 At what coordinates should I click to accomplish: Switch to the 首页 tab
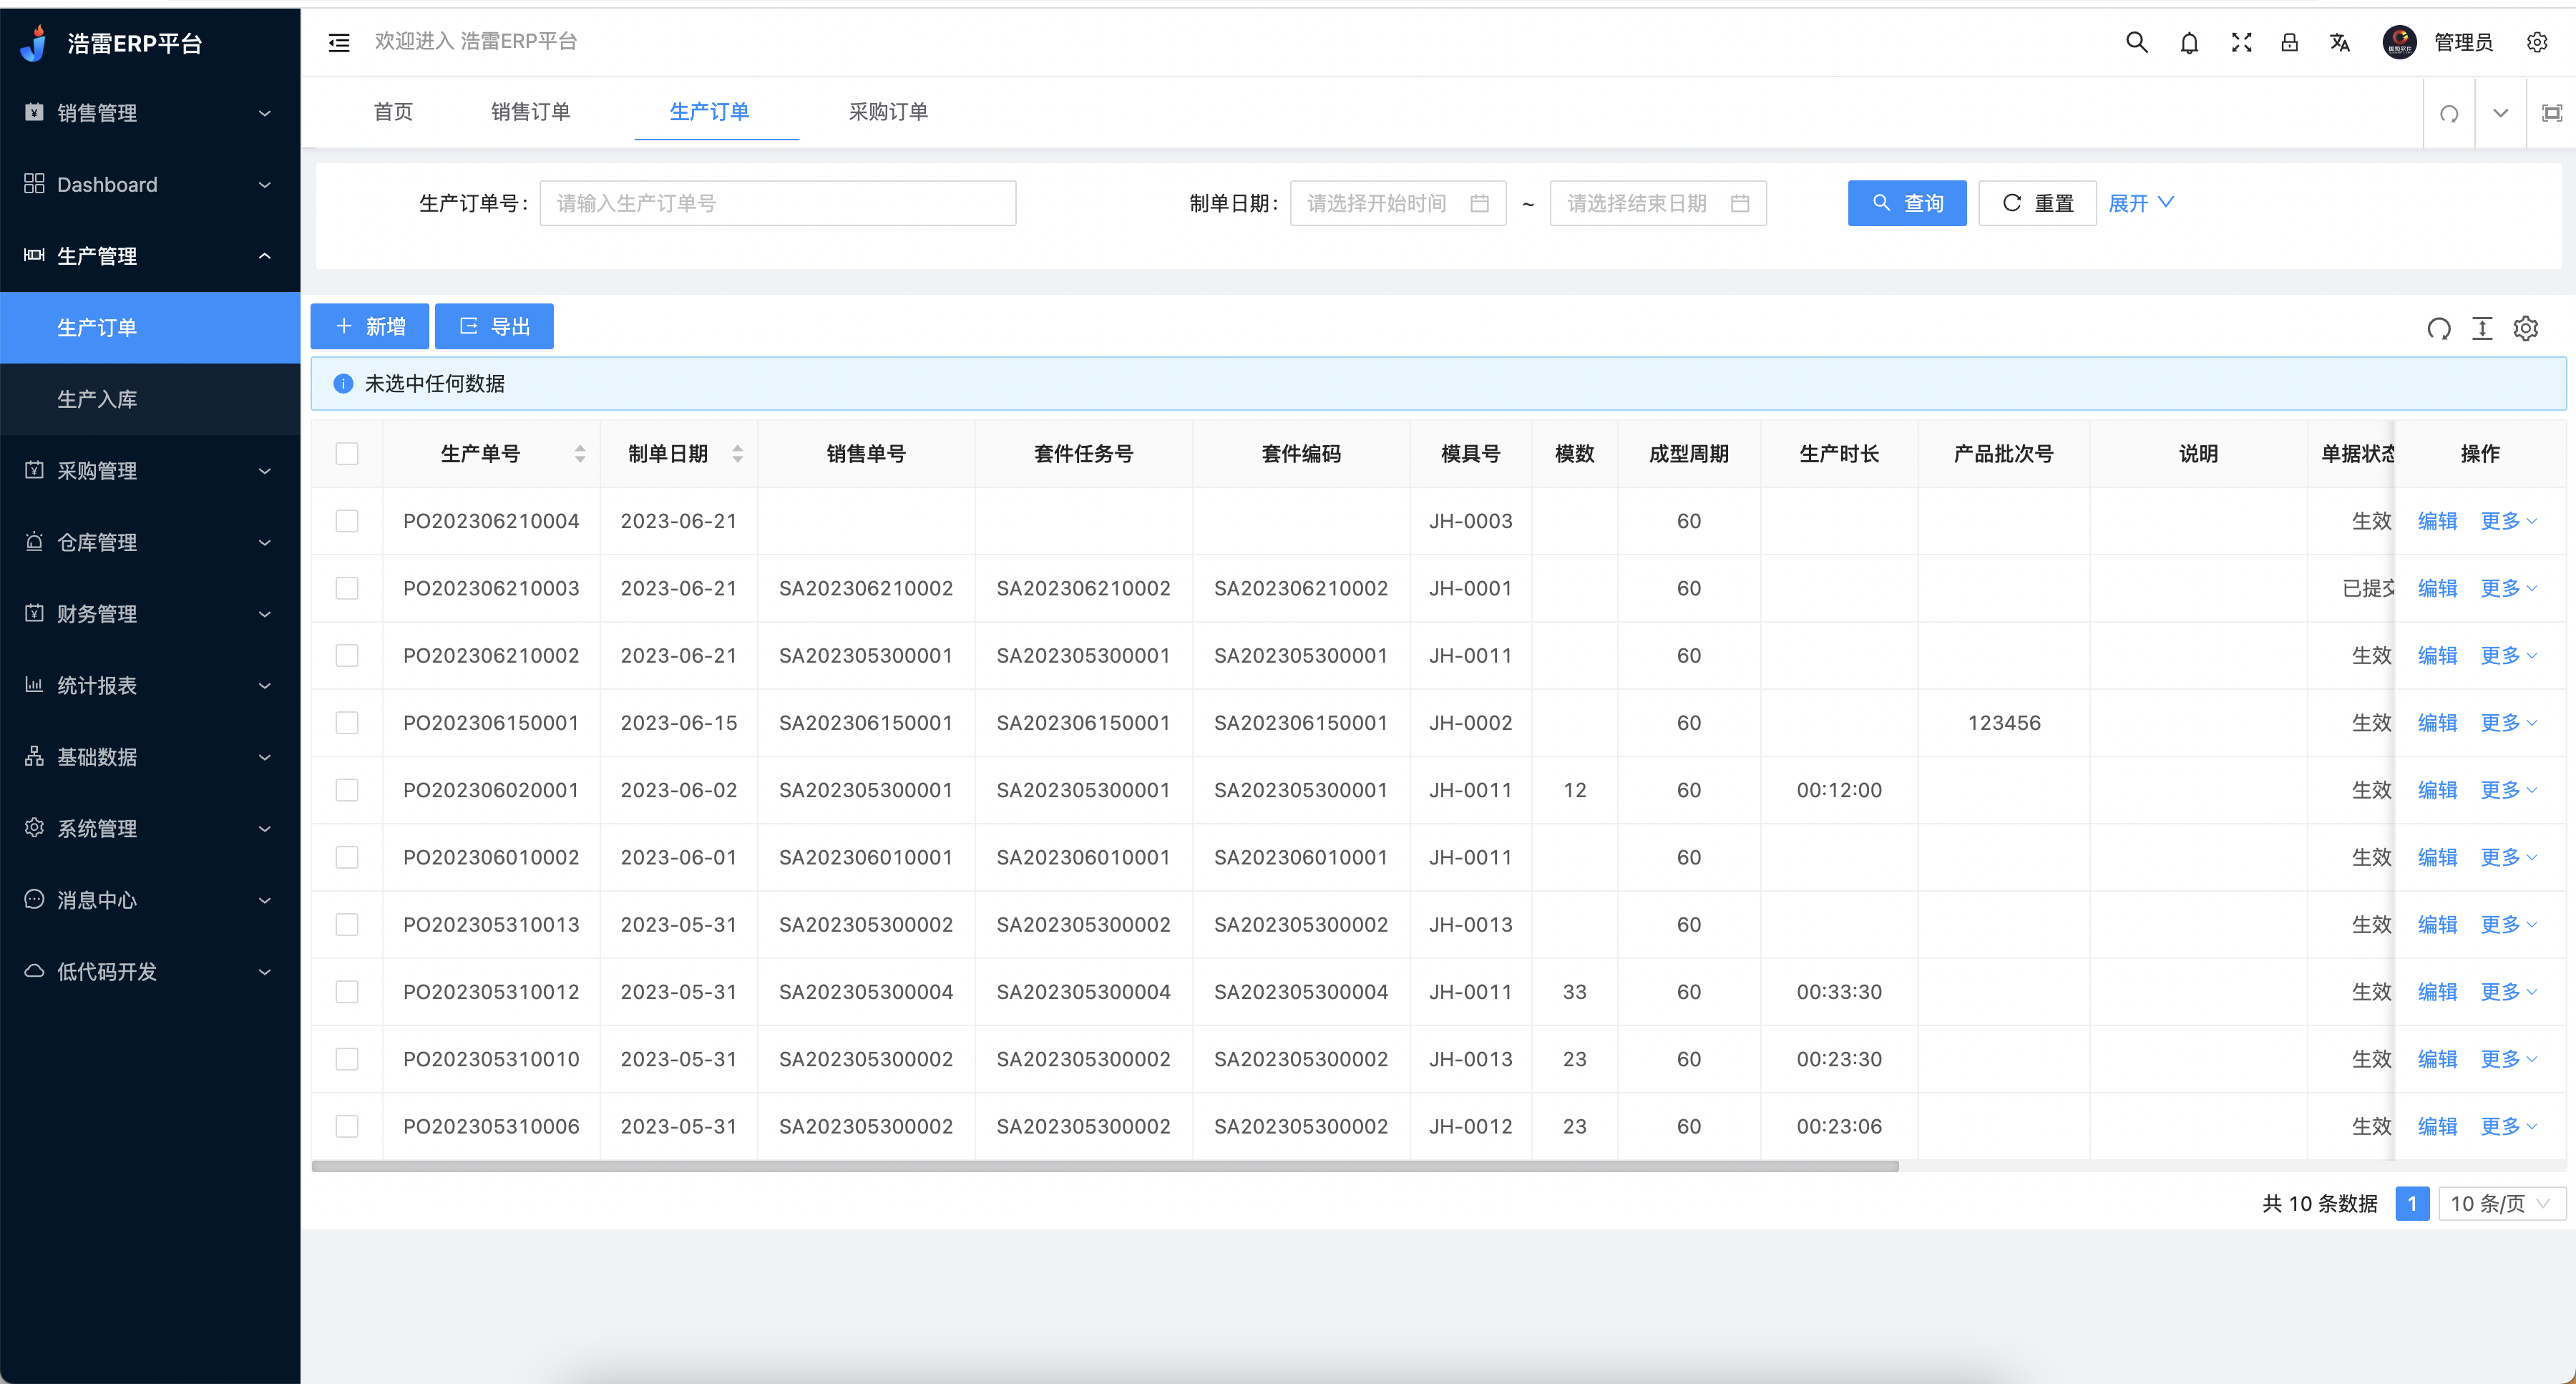[x=393, y=112]
